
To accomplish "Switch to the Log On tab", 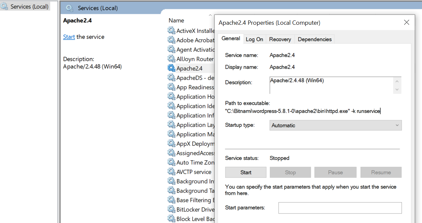I will pos(254,39).
